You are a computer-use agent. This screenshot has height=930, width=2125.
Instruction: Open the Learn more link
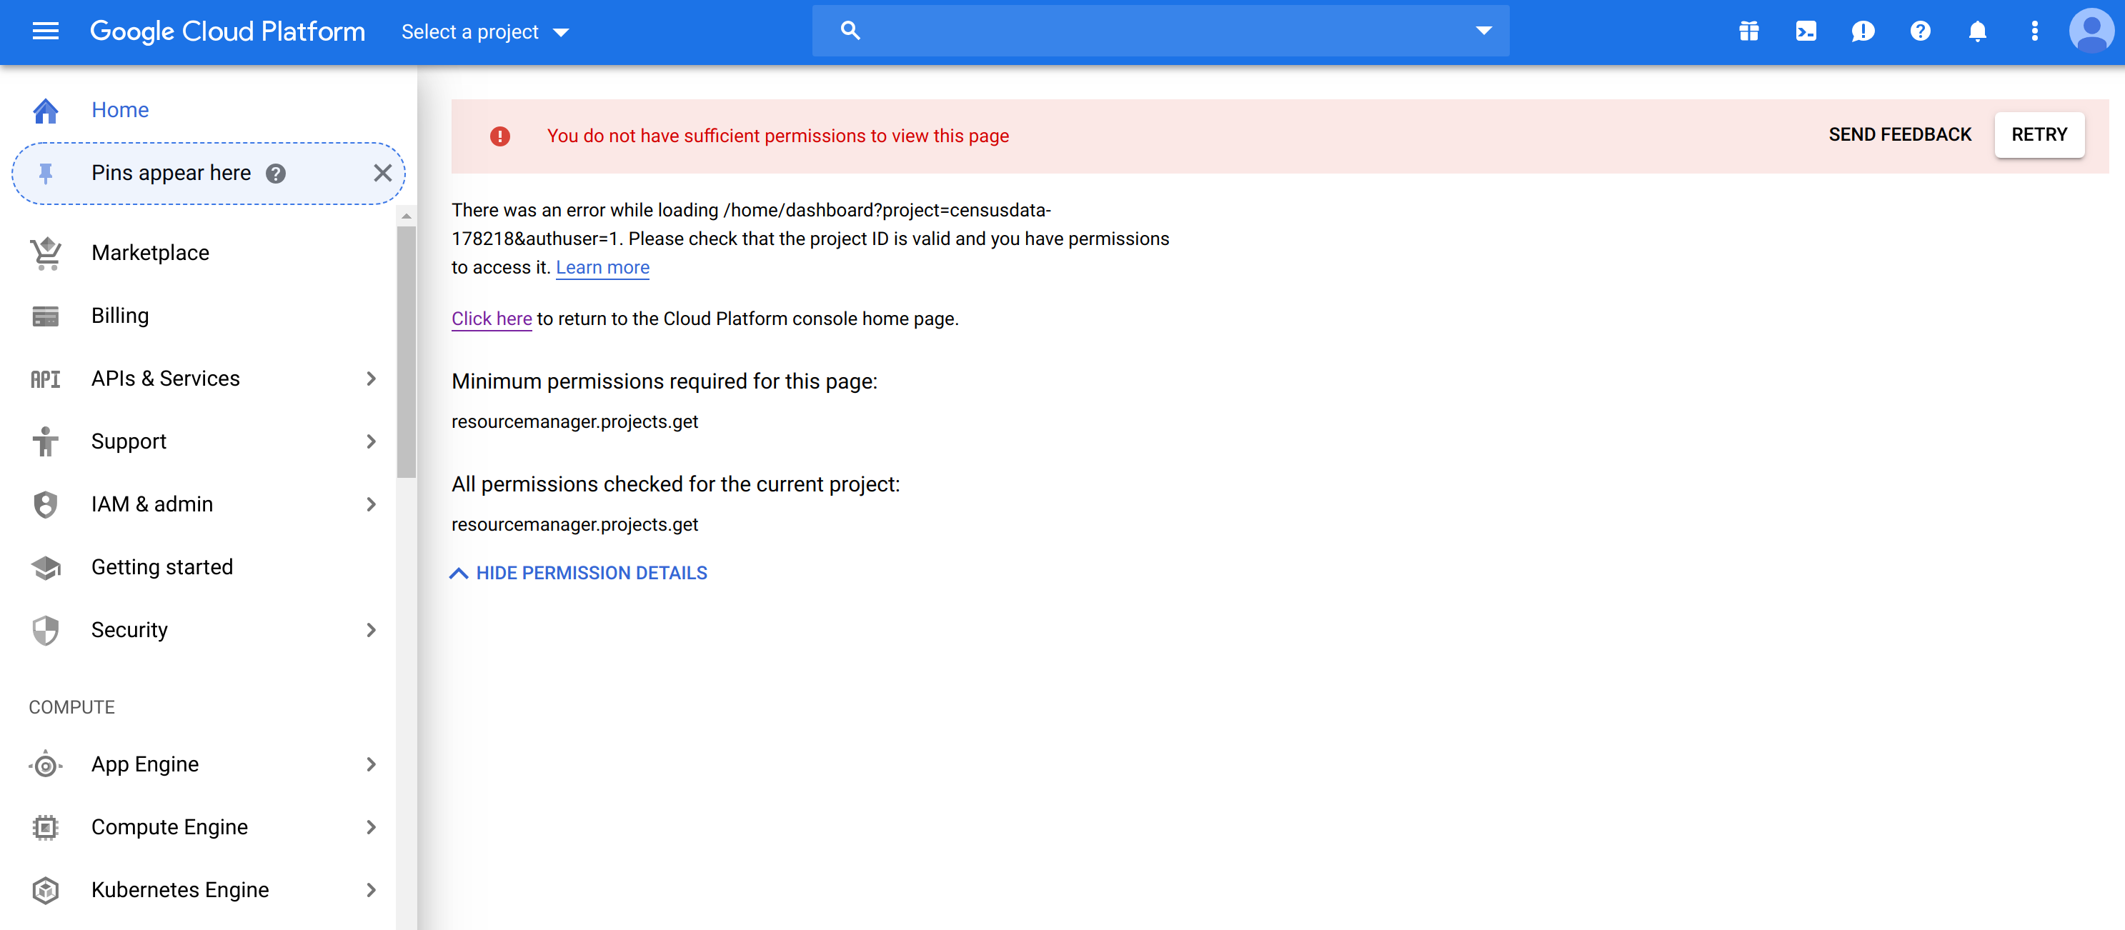[602, 267]
